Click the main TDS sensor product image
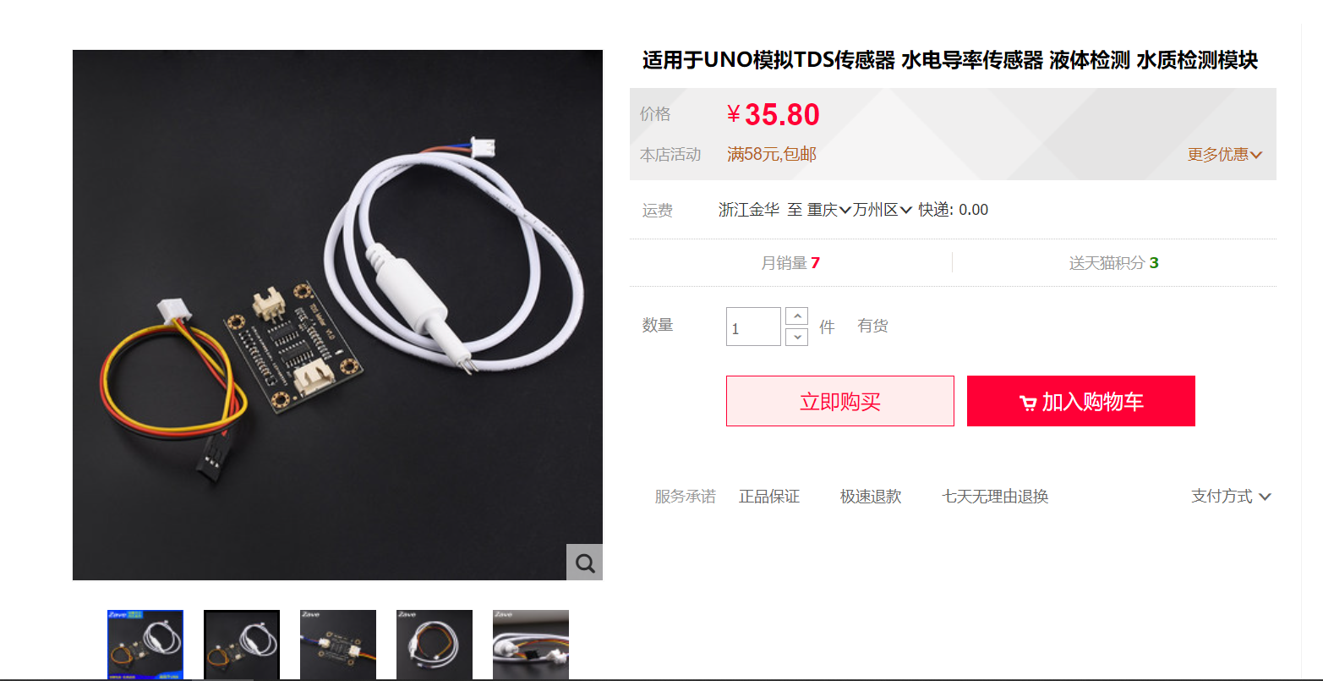1323x681 pixels. (x=337, y=315)
